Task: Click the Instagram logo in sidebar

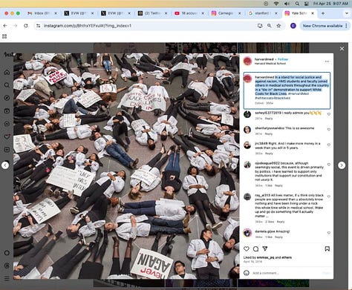Action: click(x=8, y=54)
